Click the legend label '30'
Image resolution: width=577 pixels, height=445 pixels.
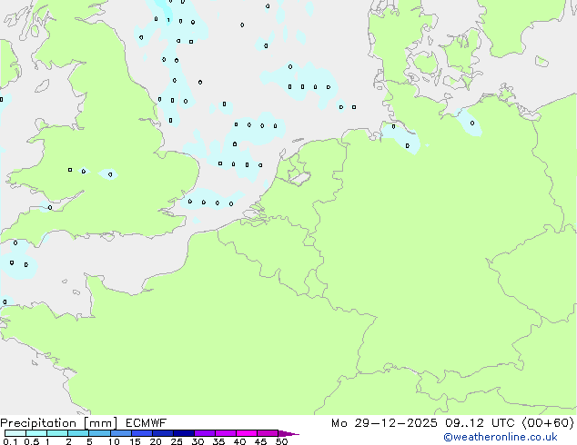pos(197,441)
